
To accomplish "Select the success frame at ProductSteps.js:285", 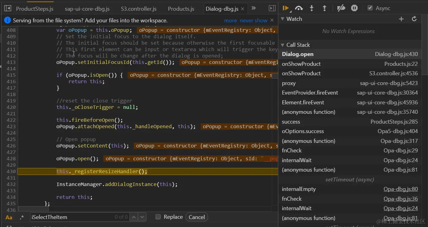I will pos(350,122).
